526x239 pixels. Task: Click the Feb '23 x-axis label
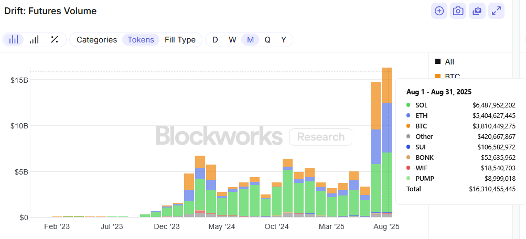tap(57, 226)
